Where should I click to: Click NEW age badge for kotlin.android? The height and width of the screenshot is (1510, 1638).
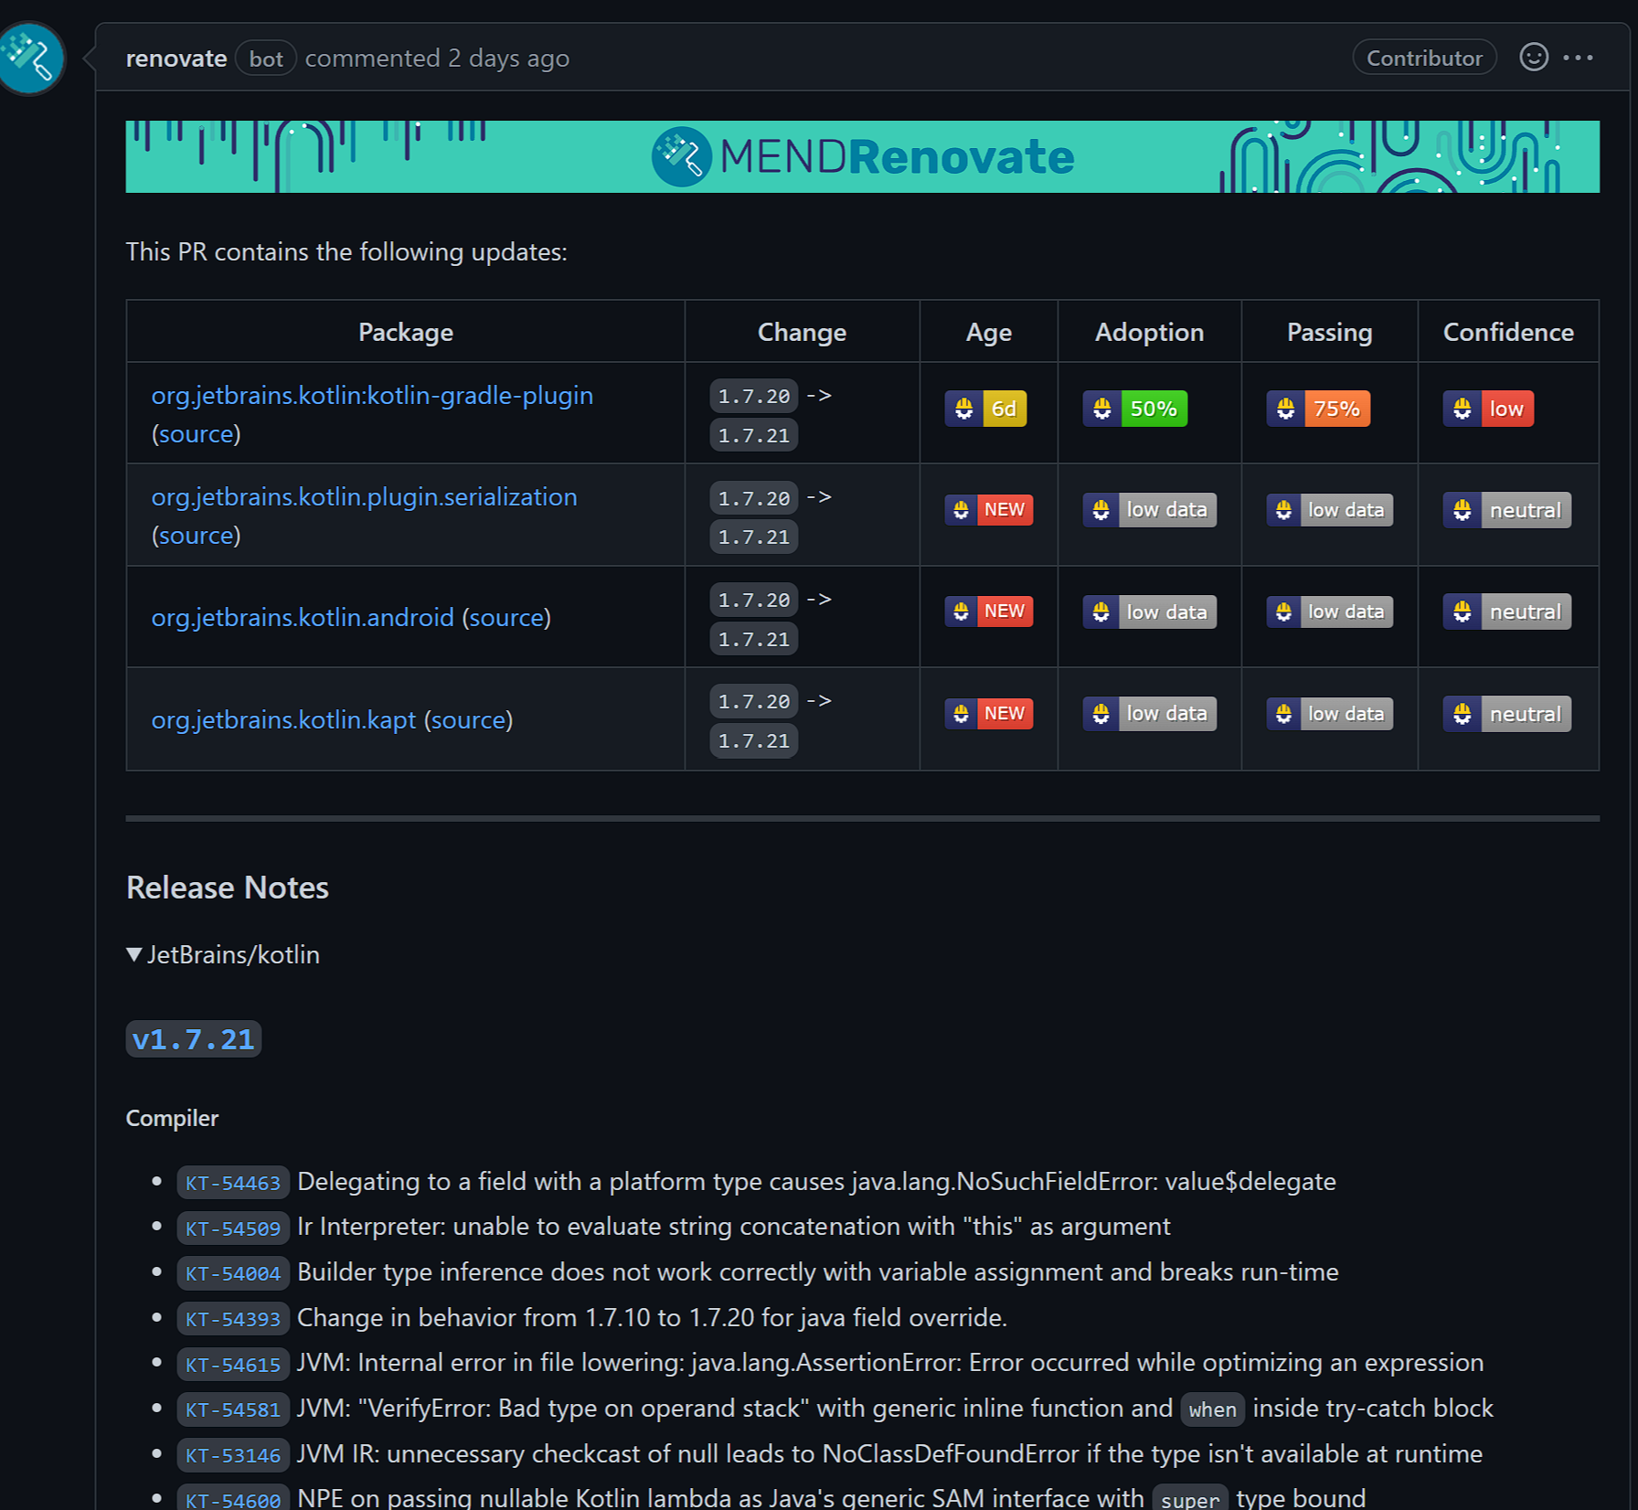tap(988, 611)
